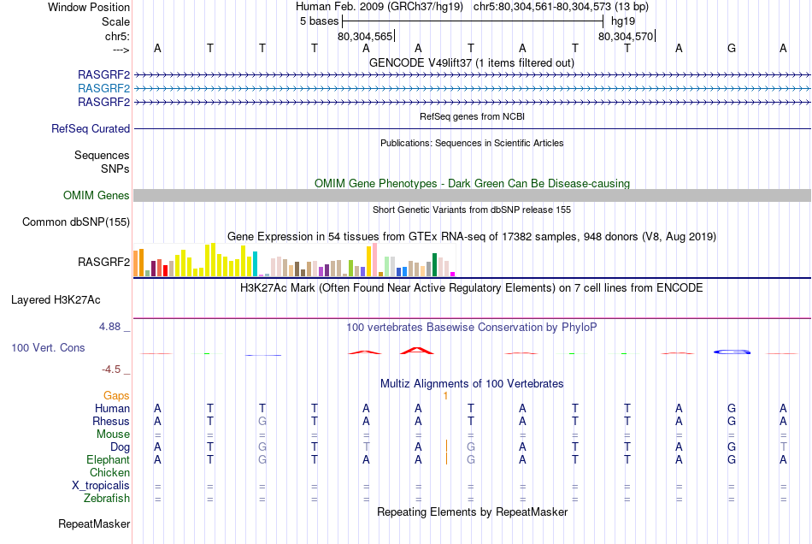Viewport: 812px width, 544px height.
Task: Click the Elephant species label
Action: click(x=108, y=460)
